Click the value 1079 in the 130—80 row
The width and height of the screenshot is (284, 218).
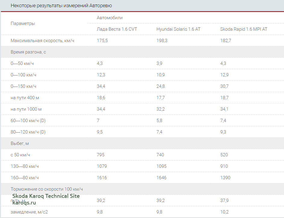101,166
